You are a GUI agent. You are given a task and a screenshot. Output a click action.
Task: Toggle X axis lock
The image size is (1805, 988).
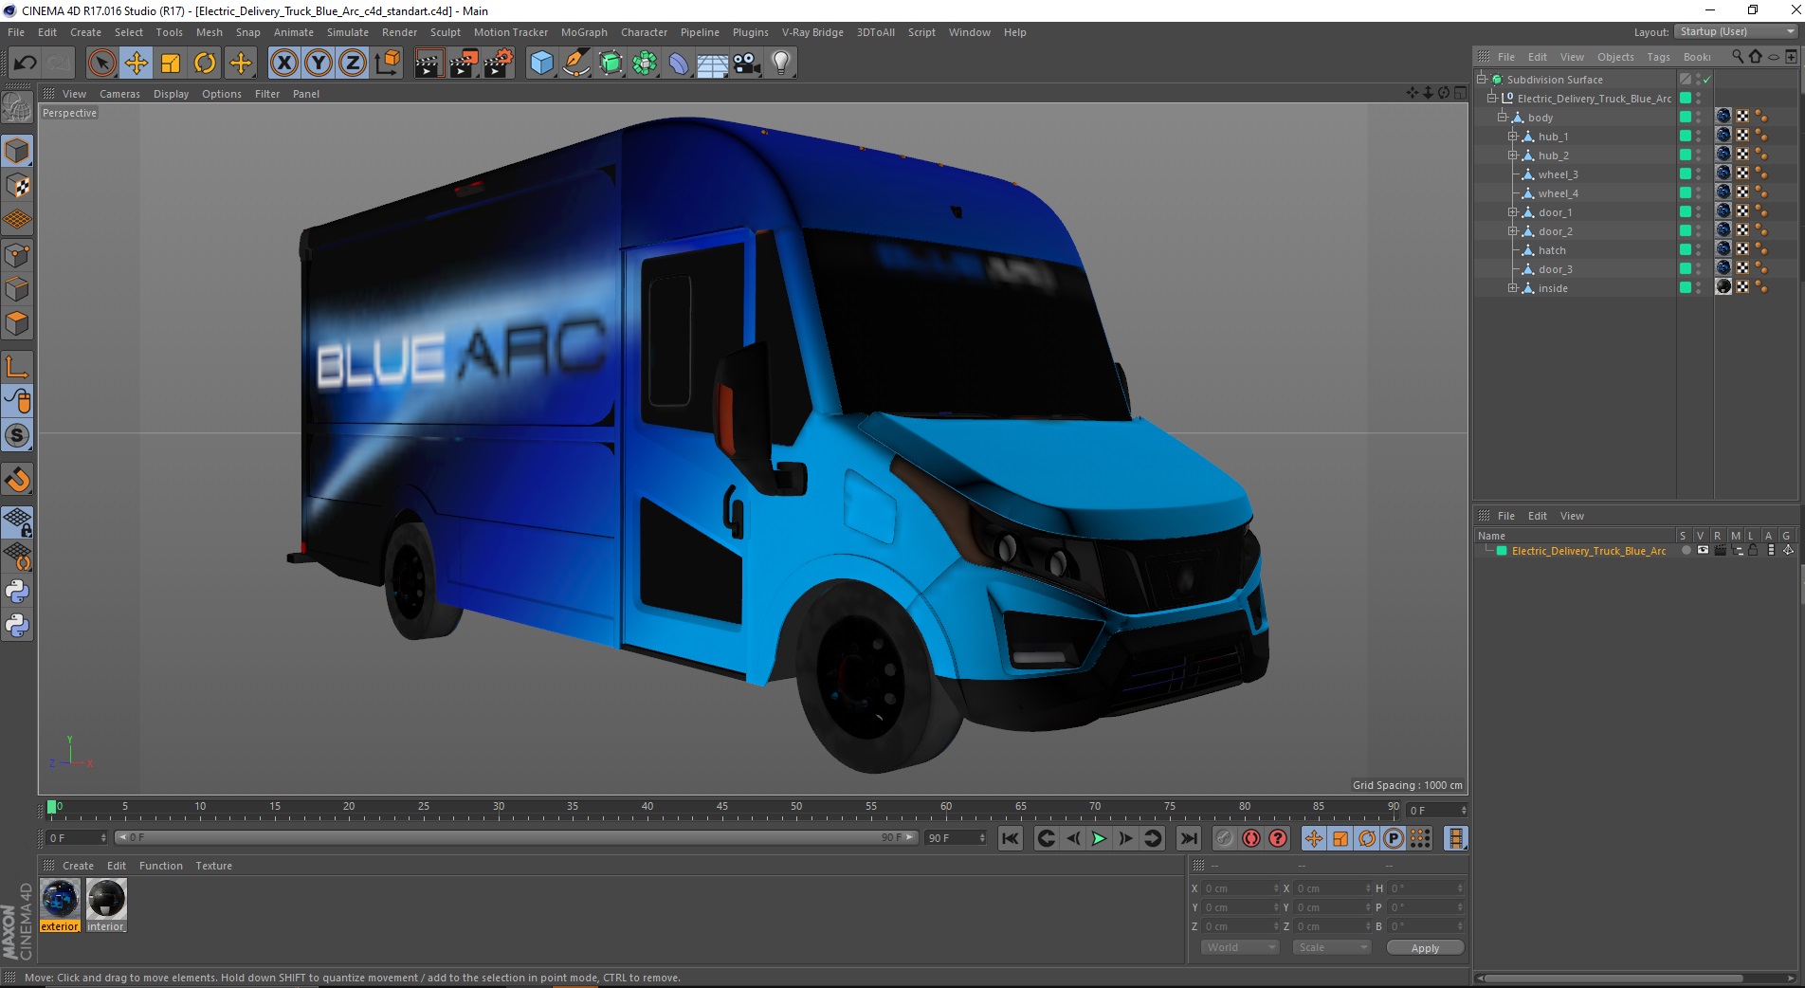(x=283, y=64)
